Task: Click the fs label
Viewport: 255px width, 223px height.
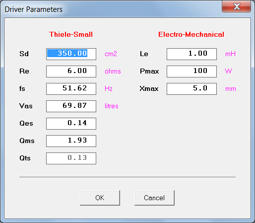Action: point(22,88)
